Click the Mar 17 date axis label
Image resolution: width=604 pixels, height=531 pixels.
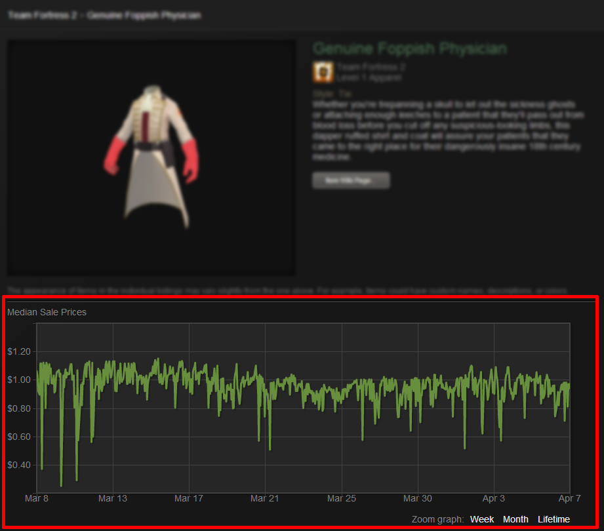[x=189, y=498]
